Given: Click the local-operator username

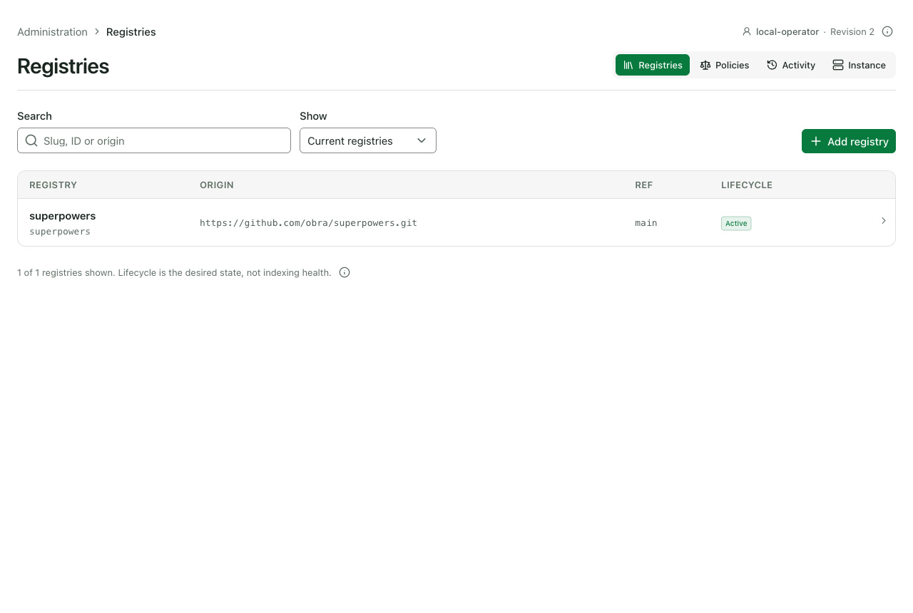Looking at the screenshot, I should tap(787, 32).
